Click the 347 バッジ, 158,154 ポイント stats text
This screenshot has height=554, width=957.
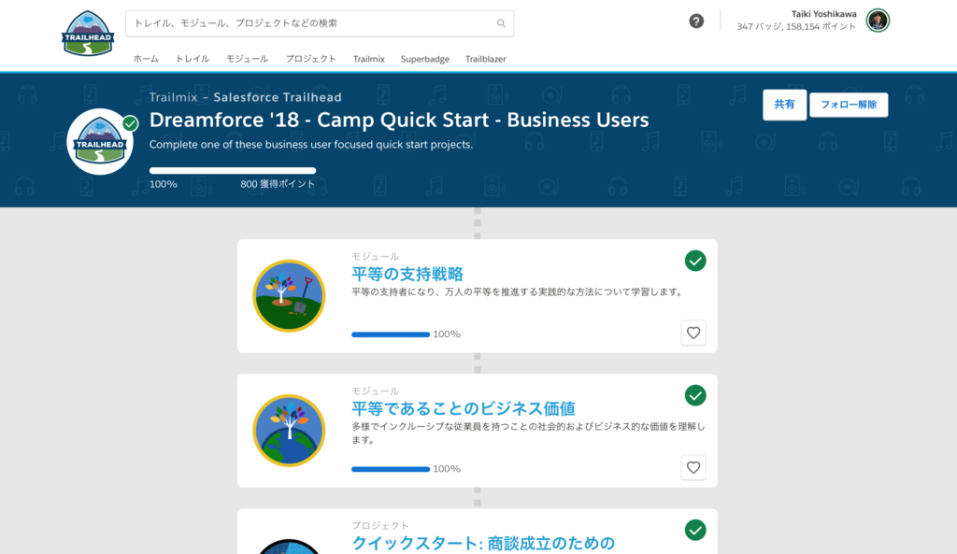(796, 27)
